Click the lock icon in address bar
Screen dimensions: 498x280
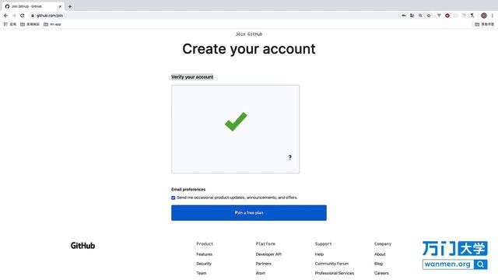pos(33,16)
